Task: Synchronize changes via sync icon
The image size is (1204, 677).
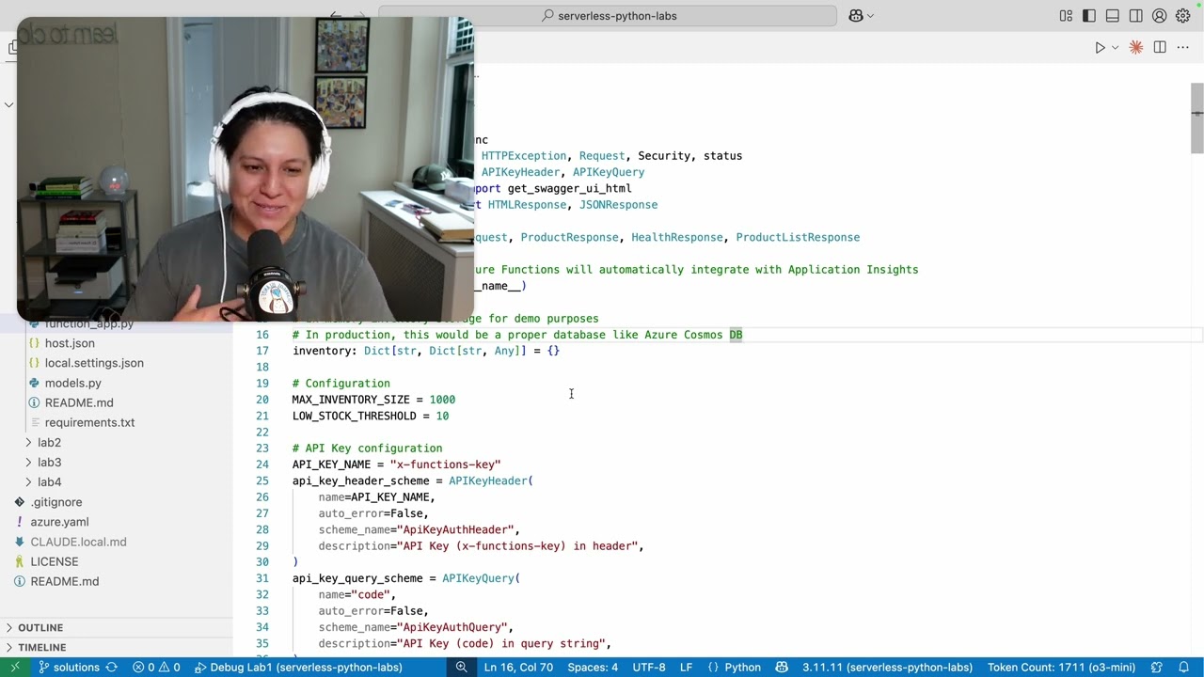Action: (x=112, y=668)
